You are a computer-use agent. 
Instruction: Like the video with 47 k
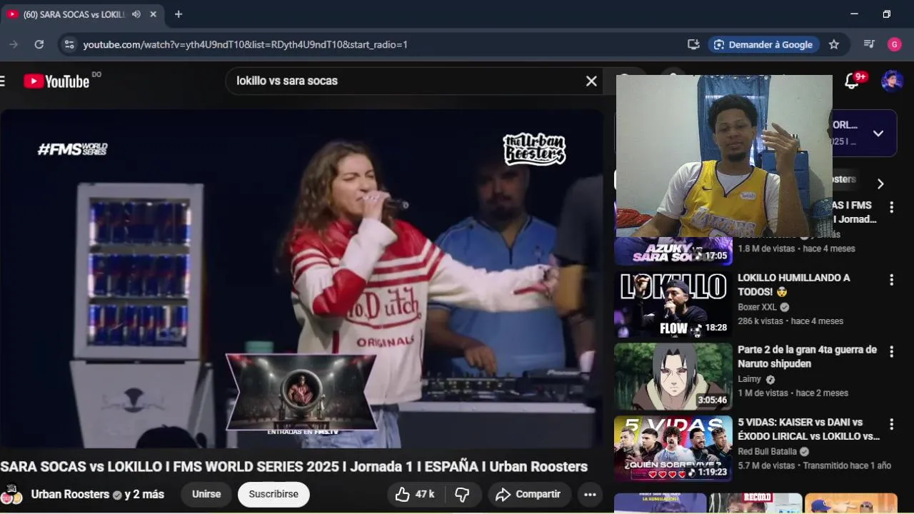point(416,494)
